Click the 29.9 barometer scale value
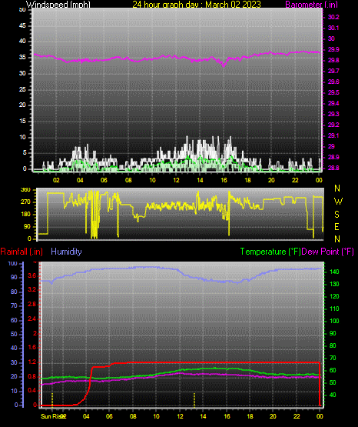This screenshot has height=427, width=358. pos(333,49)
